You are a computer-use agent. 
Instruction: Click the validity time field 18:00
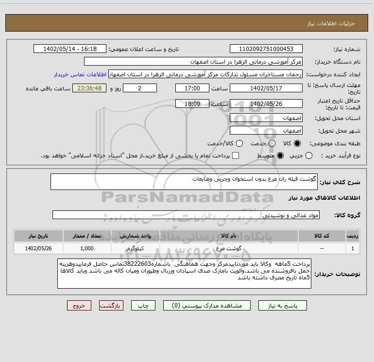(192, 103)
